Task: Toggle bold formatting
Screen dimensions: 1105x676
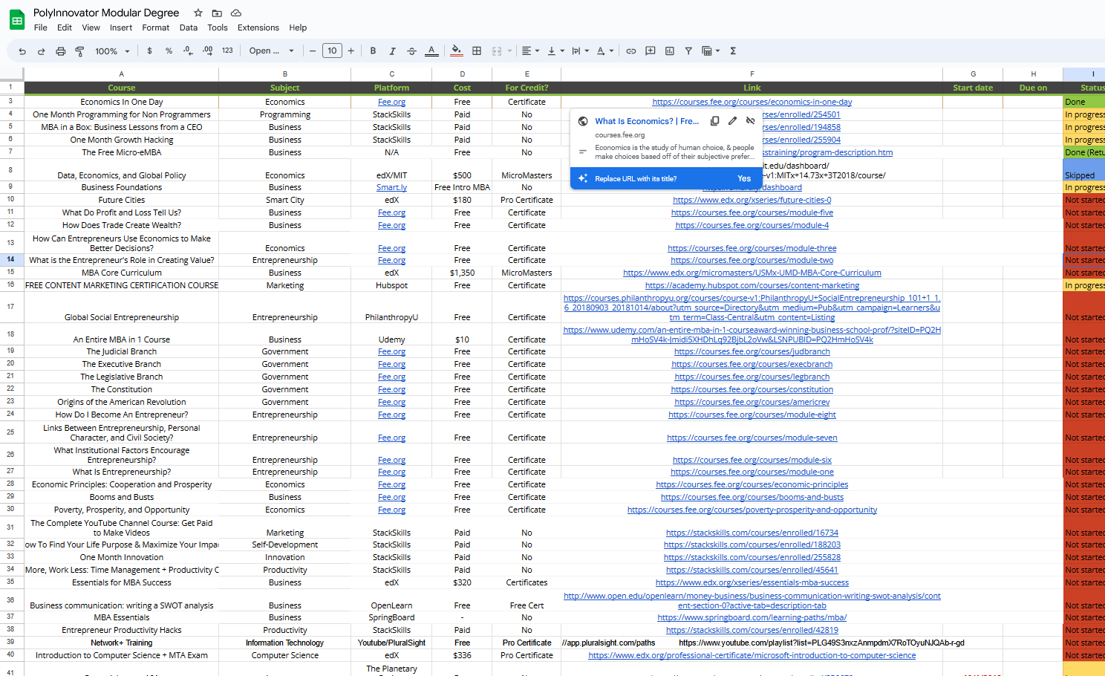Action: coord(373,51)
